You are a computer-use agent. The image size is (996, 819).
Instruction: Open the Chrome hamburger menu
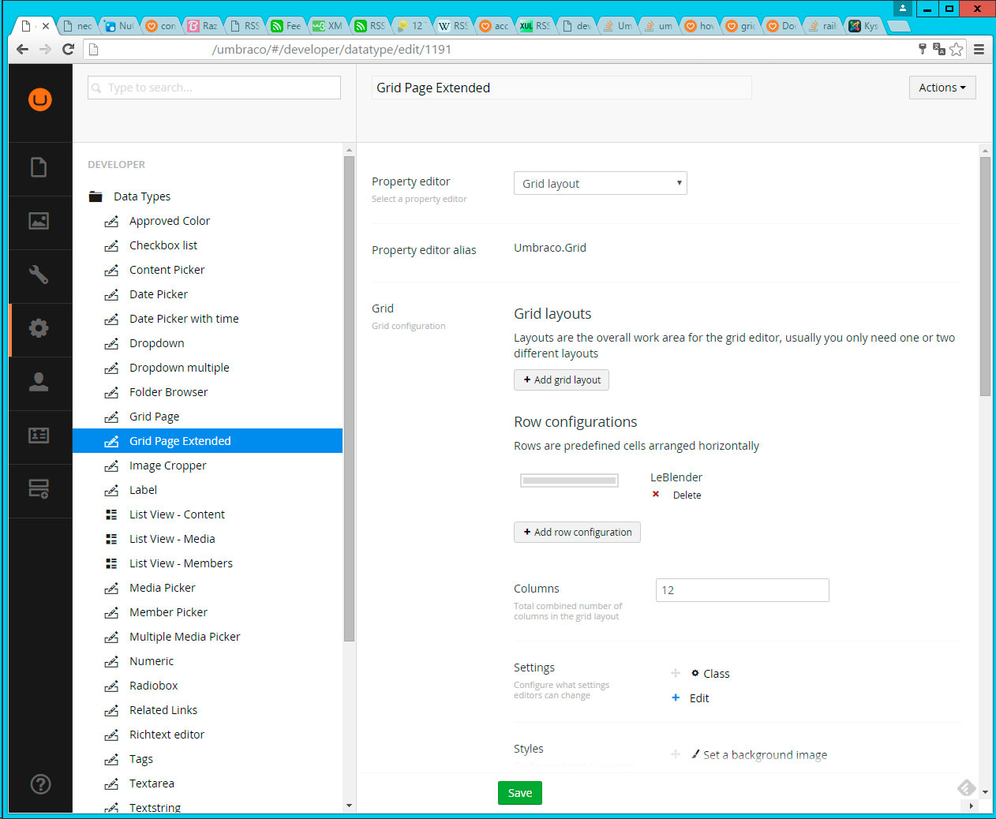[979, 49]
